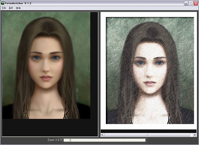Close the Fotosketcher window

coord(196,3)
